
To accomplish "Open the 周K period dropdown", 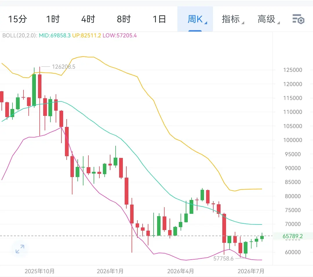I will [x=195, y=19].
